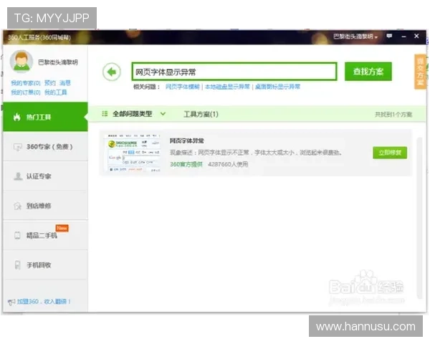This screenshot has width=430, height=344.
Task: Open the 预约 link
Action: (x=50, y=83)
